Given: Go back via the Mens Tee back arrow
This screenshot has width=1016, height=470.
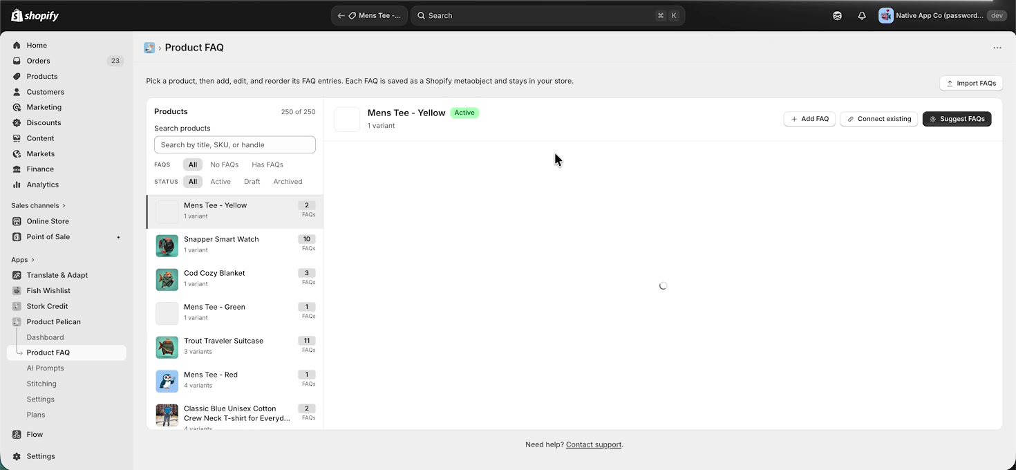Looking at the screenshot, I should point(341,15).
